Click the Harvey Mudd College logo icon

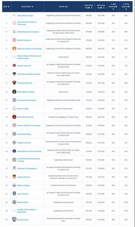[x=14, y=15]
